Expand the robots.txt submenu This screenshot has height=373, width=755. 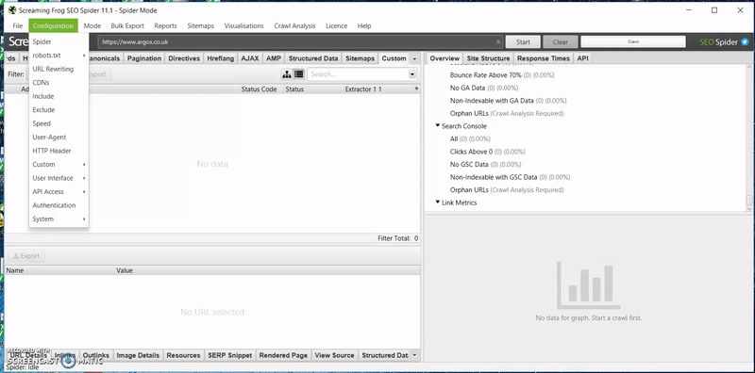tap(59, 56)
